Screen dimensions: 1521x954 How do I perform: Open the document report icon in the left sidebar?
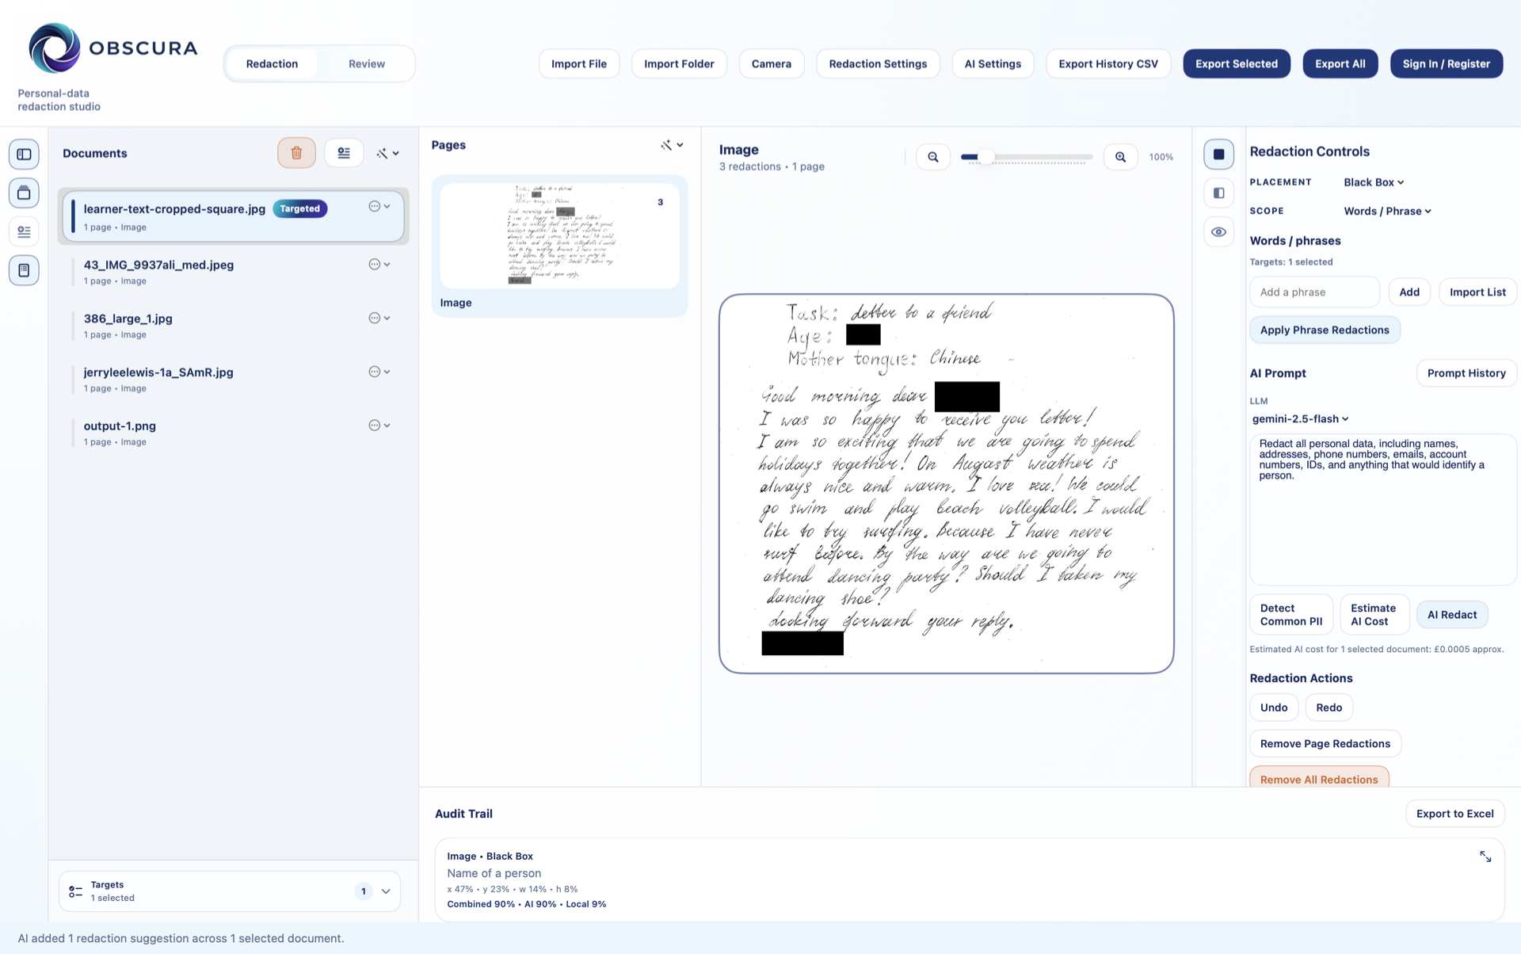coord(24,270)
